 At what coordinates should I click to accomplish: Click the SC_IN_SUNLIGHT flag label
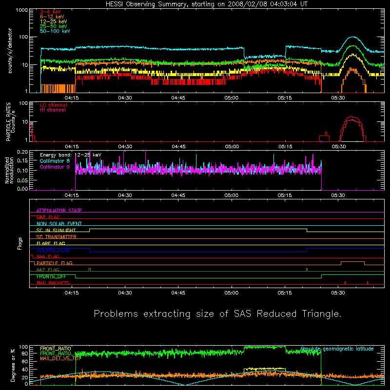click(x=56, y=230)
